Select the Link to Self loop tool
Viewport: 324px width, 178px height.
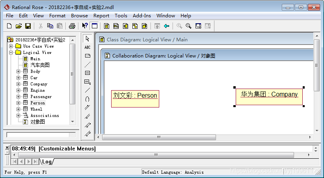pyautogui.click(x=88, y=99)
